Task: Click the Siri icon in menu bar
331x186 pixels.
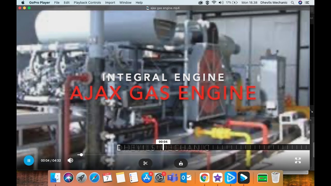Action: tap(300, 3)
